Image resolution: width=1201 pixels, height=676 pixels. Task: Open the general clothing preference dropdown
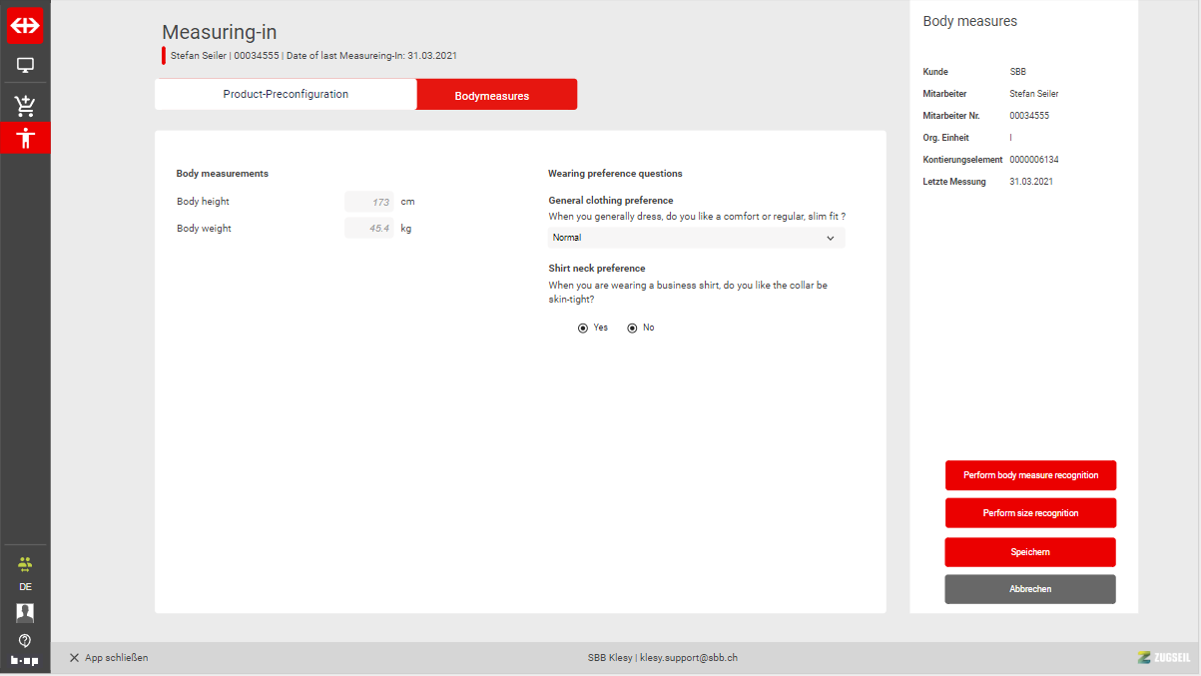[696, 238]
